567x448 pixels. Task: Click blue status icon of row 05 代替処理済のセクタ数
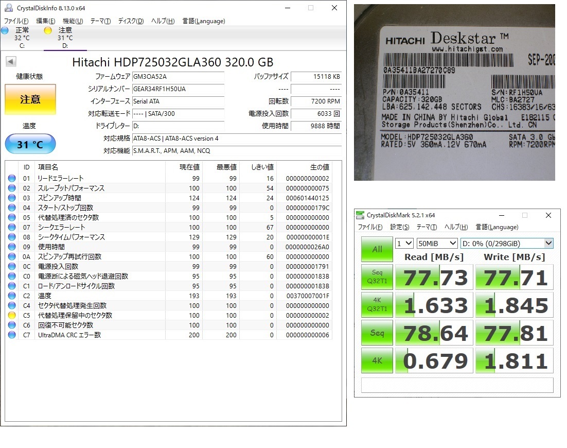(12, 217)
